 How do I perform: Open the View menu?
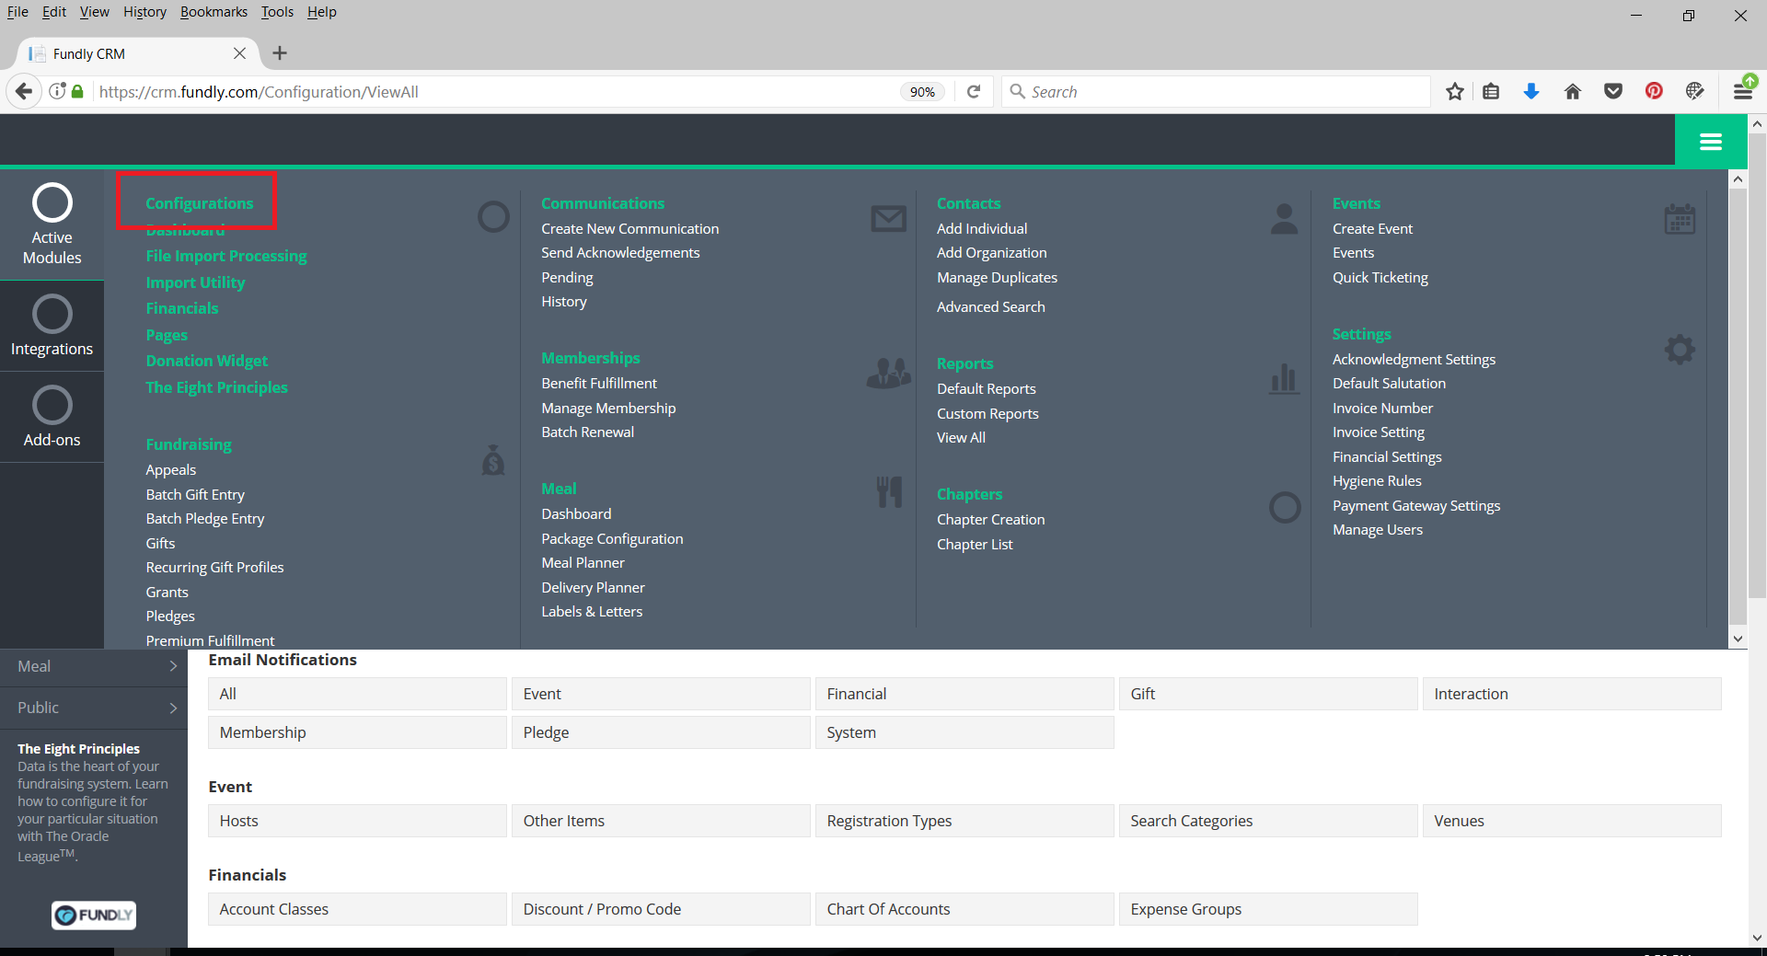click(x=94, y=12)
